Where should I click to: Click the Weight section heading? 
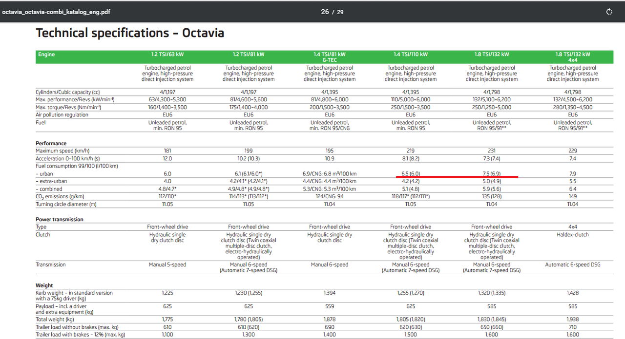click(44, 286)
